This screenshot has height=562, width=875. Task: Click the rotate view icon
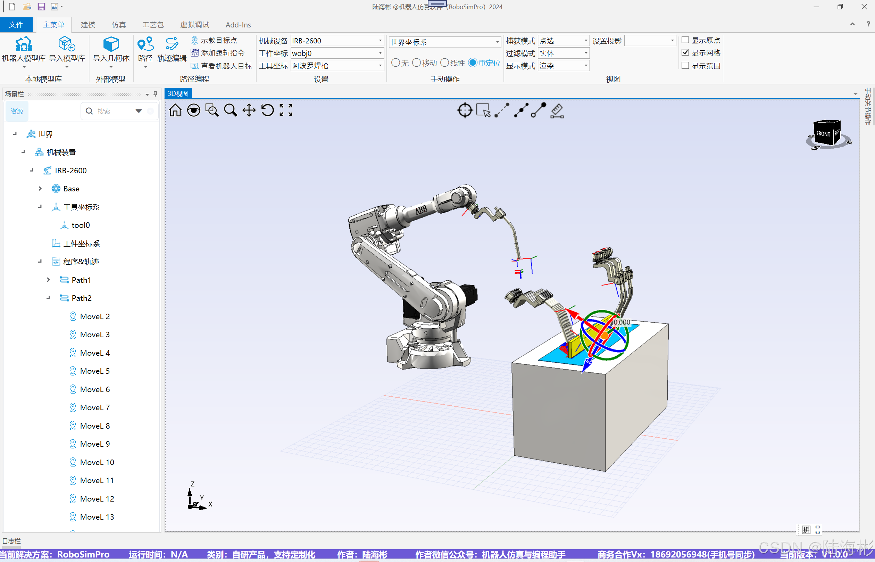click(267, 110)
